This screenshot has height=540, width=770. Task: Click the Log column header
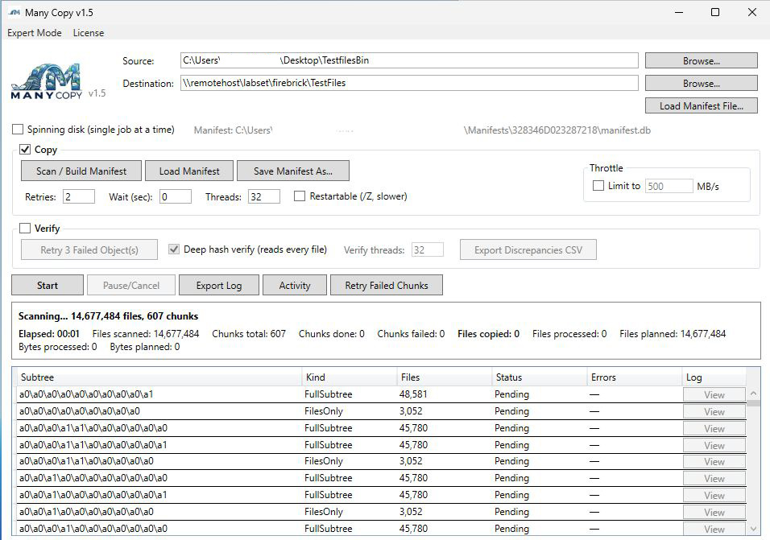point(714,377)
